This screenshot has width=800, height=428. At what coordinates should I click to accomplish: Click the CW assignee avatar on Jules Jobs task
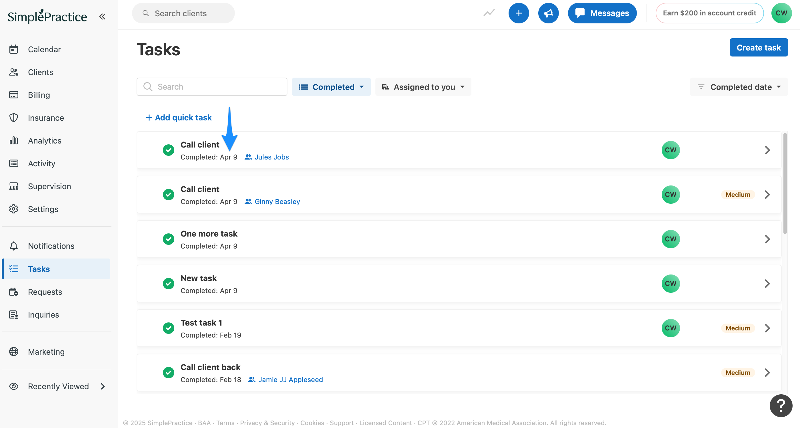671,150
